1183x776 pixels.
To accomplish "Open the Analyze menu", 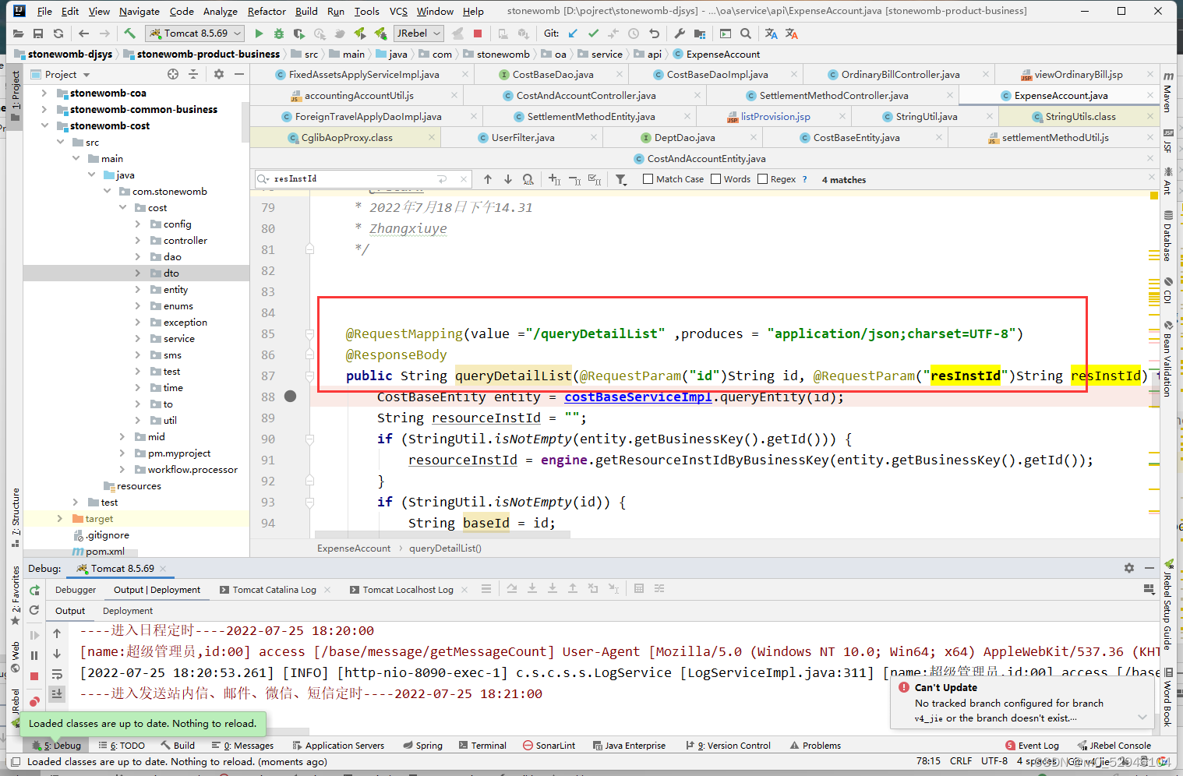I will [221, 11].
